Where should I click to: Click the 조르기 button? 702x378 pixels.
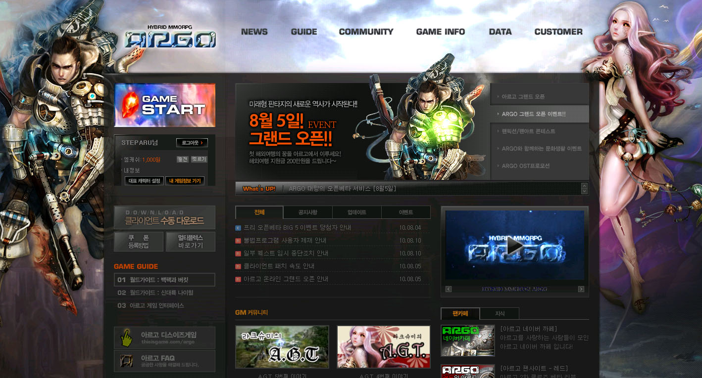click(199, 159)
